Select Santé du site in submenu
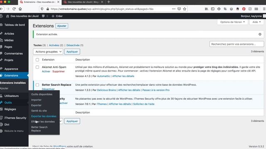The width and height of the screenshot is (266, 149). click(x=39, y=111)
